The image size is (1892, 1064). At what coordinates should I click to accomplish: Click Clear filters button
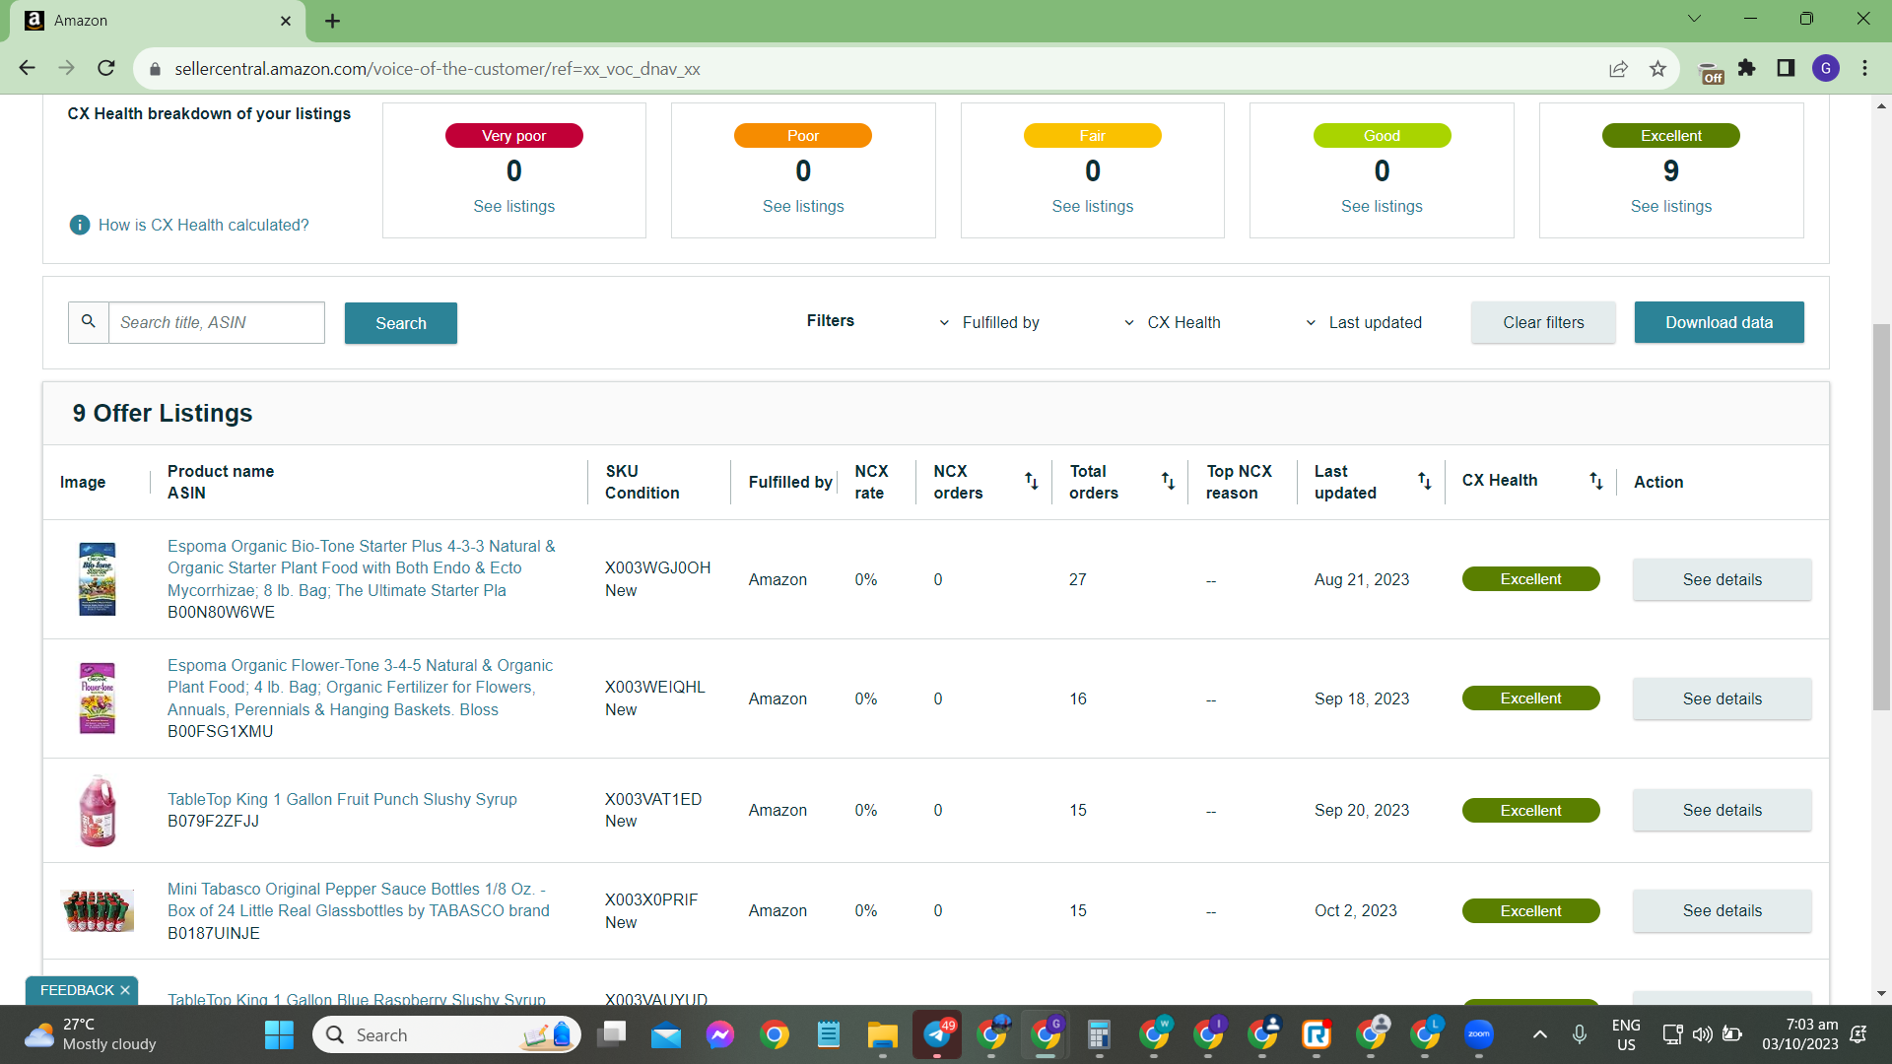[1543, 322]
